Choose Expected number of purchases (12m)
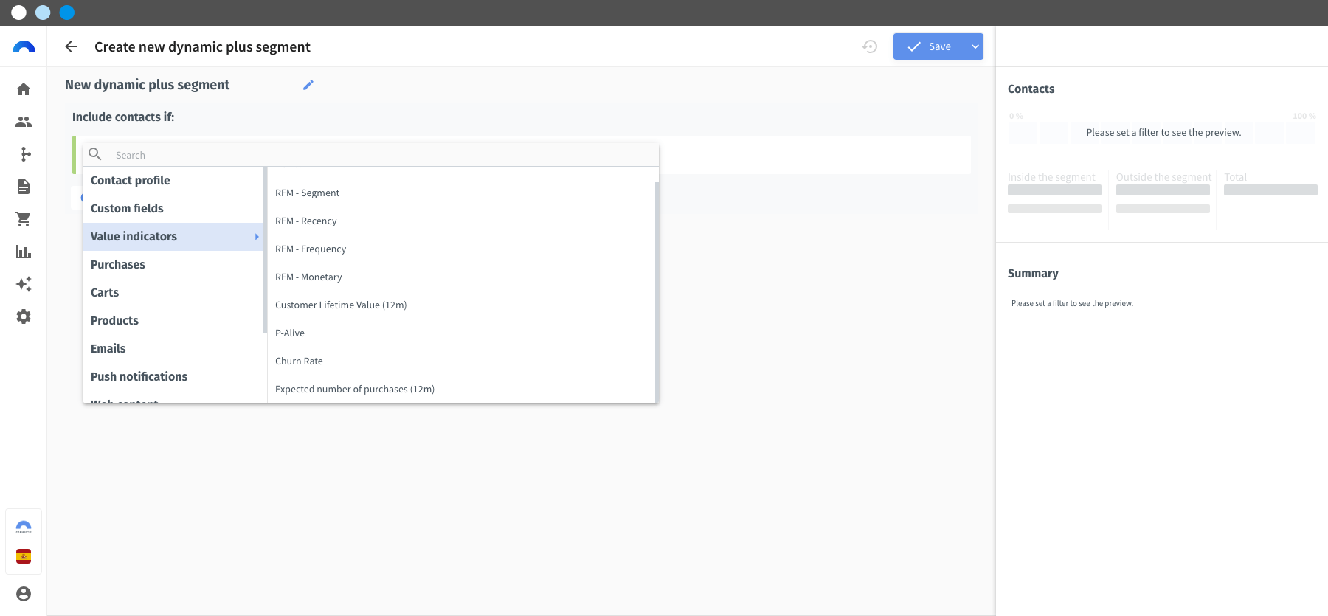Screen dimensions: 1328x616 (461, 390)
